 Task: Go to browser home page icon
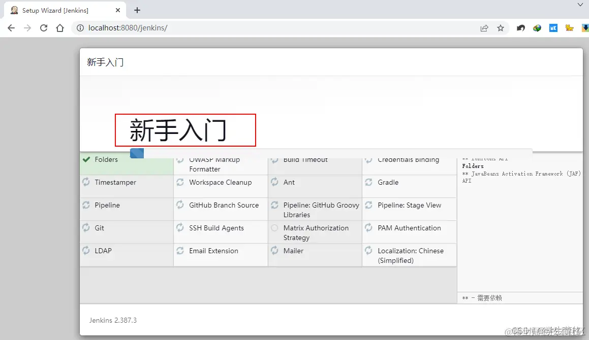tap(60, 28)
